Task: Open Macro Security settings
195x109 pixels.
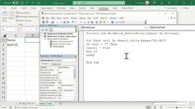Action: click(x=23, y=20)
